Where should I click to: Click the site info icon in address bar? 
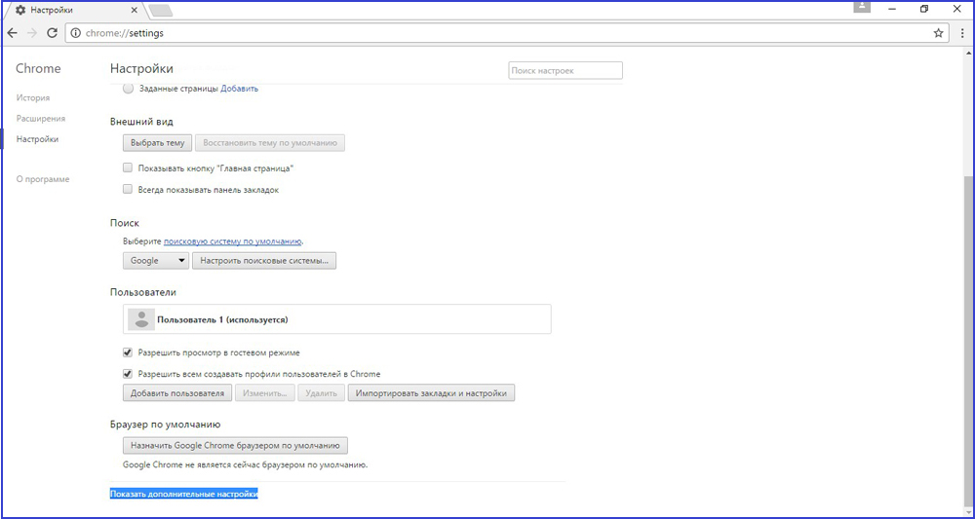[76, 32]
